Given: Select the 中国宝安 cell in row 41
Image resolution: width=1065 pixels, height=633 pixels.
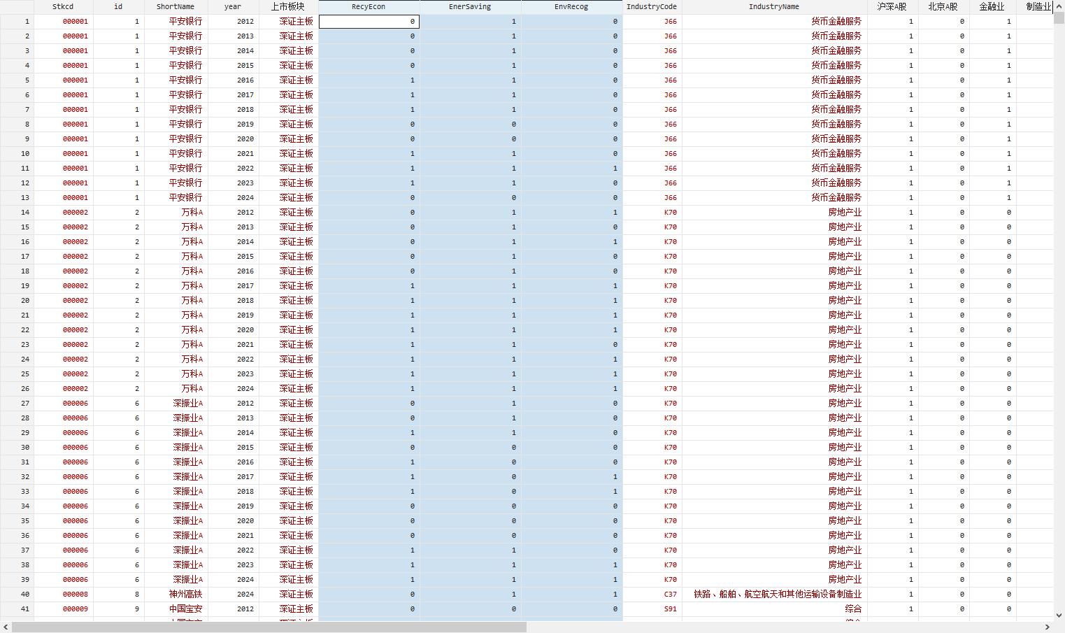Looking at the screenshot, I should [185, 609].
